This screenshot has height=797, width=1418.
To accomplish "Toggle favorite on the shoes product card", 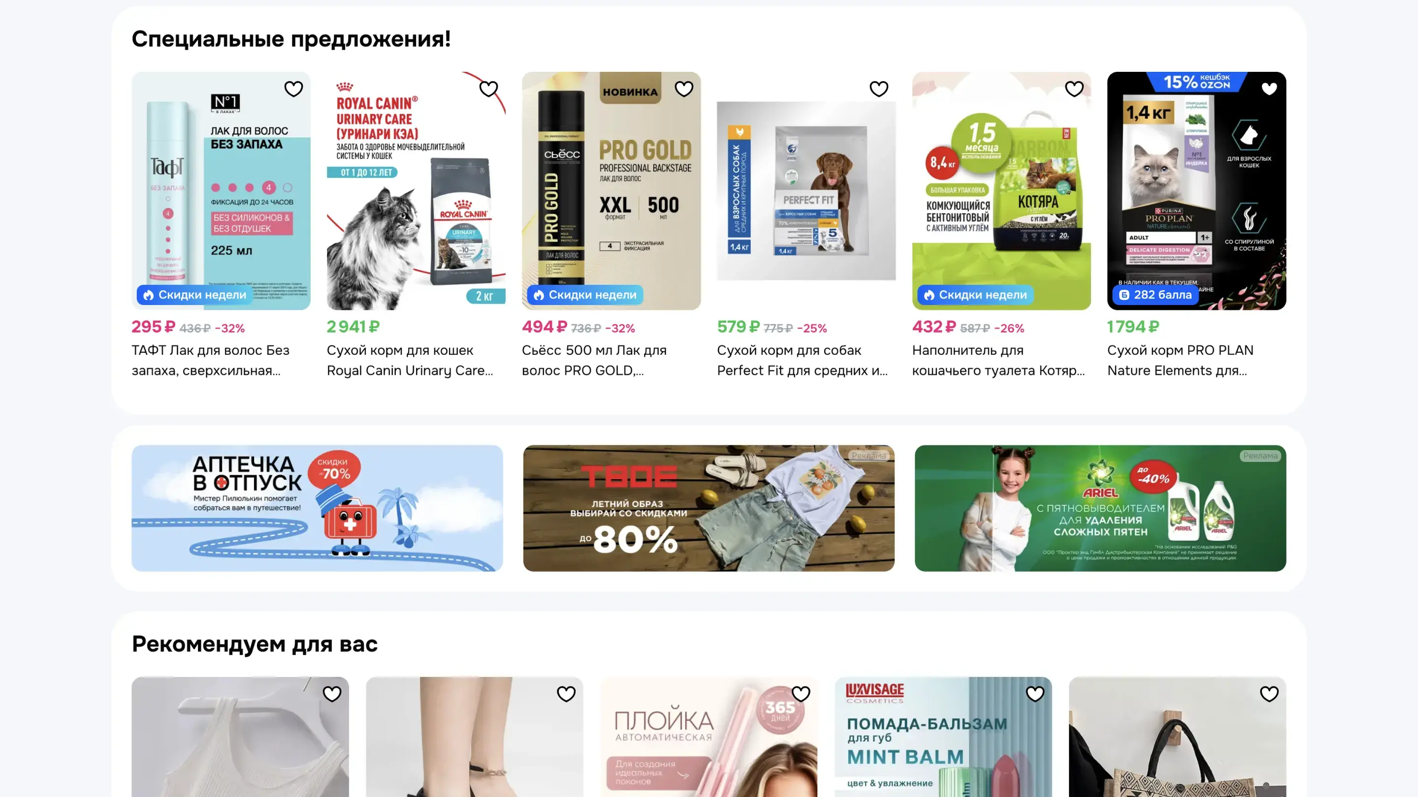I will coord(566,694).
